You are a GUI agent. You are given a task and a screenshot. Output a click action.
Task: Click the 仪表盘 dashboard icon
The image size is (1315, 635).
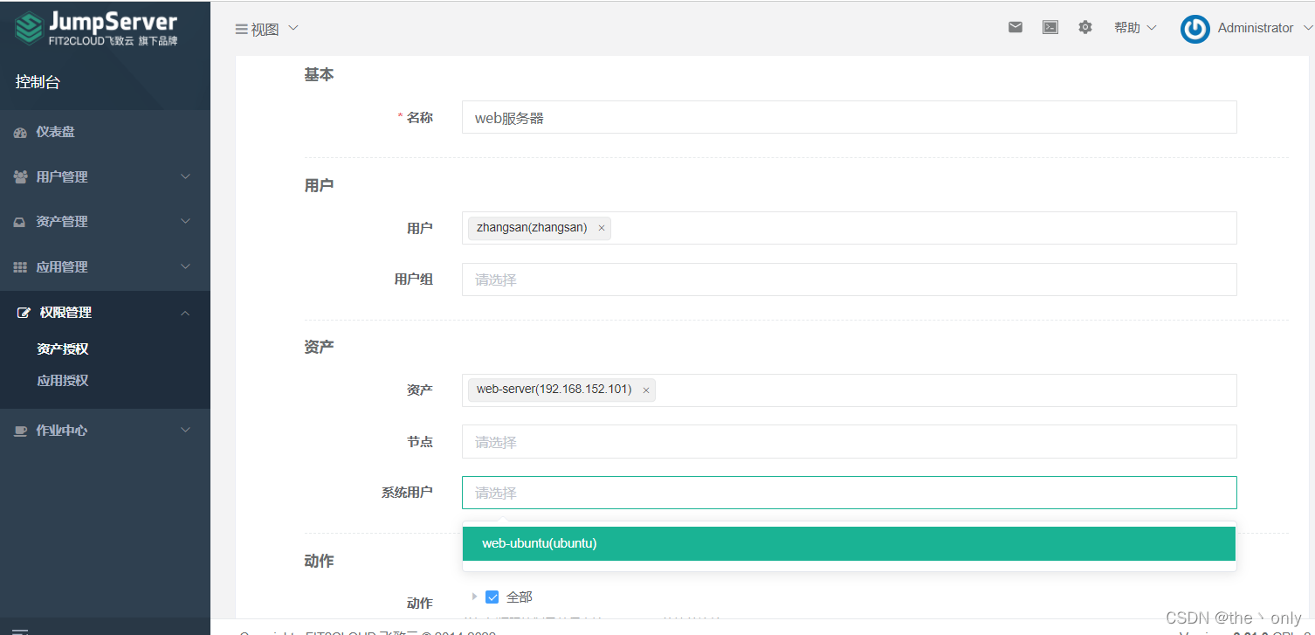click(21, 132)
